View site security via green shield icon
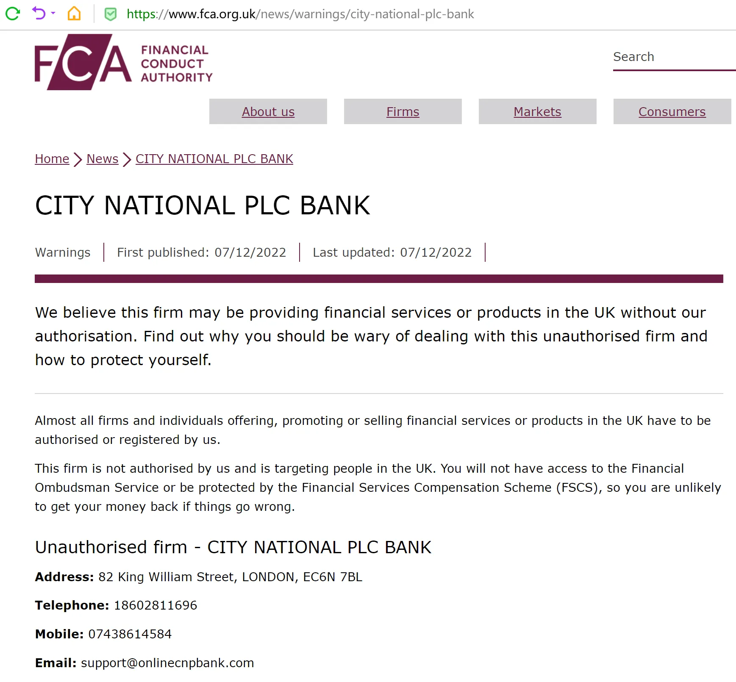The image size is (736, 682). (110, 14)
